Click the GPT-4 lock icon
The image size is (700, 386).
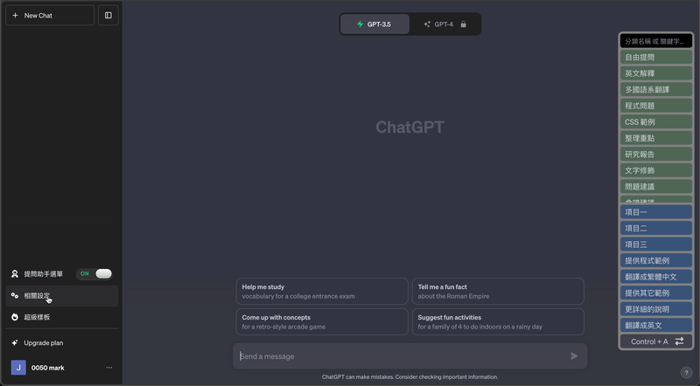point(464,24)
